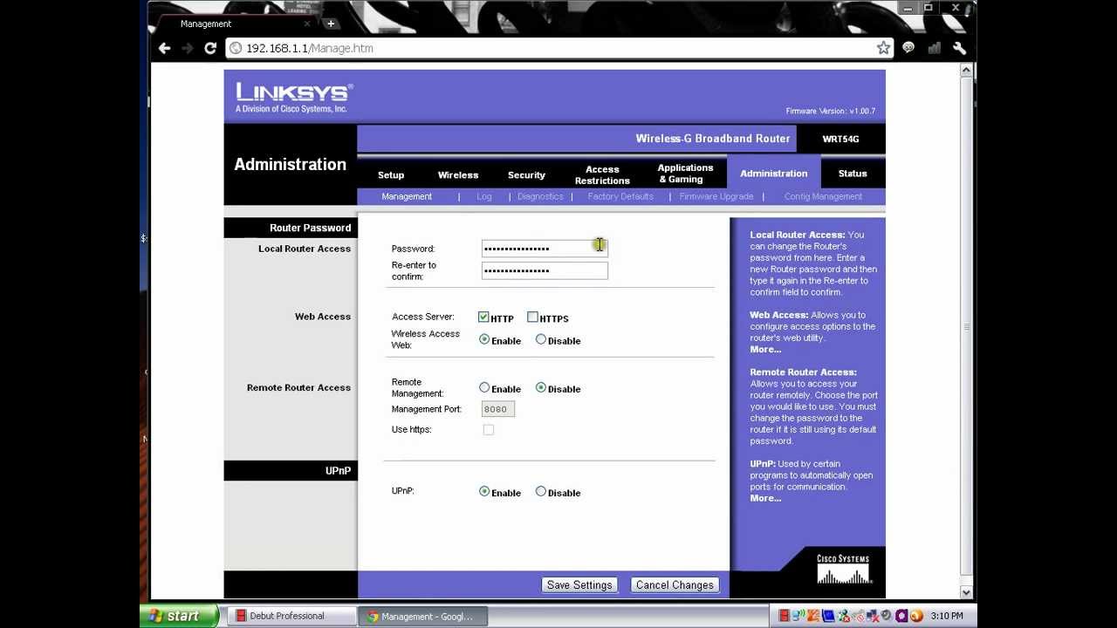
Task: Go back using the browser back arrow
Action: (165, 48)
